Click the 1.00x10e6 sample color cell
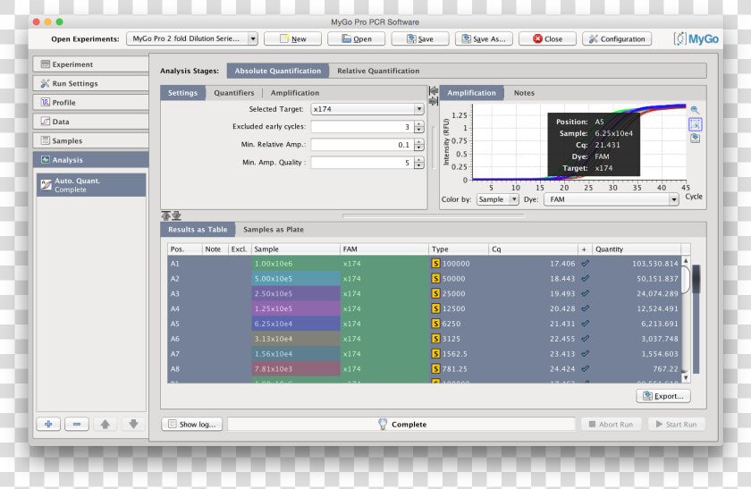Image resolution: width=751 pixels, height=489 pixels. tap(296, 264)
